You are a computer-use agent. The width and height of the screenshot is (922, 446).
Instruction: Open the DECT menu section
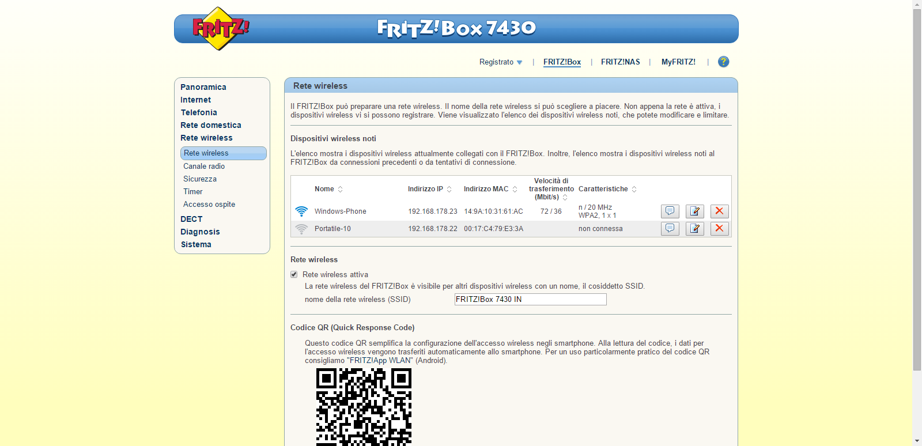[x=191, y=219]
